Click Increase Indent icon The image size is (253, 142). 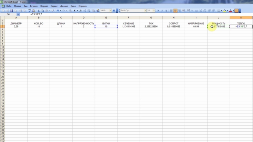214,10
